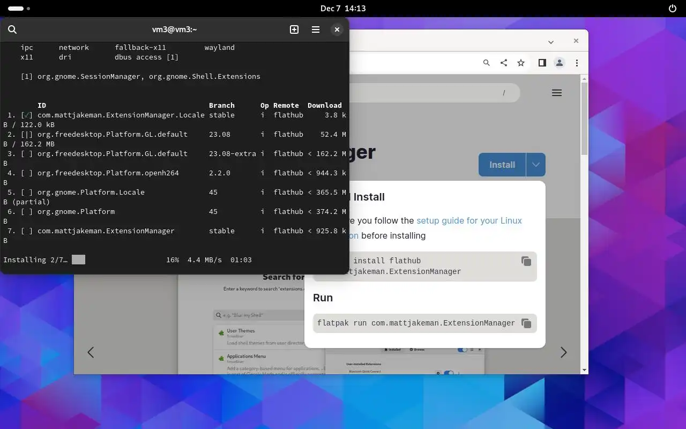
Task: Open the setup guide for your Linux link
Action: pyautogui.click(x=469, y=220)
